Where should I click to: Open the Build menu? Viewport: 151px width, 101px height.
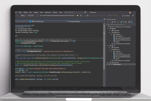coord(20,12)
